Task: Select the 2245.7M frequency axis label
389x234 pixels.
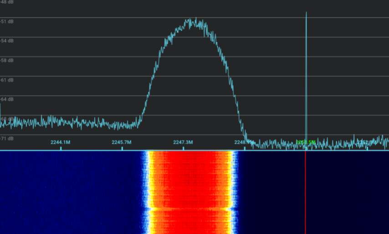Action: pyautogui.click(x=121, y=142)
